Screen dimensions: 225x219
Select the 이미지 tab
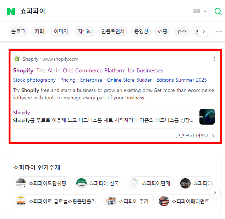(61, 32)
